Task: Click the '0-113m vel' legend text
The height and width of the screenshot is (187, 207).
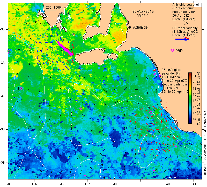Action: click(170, 88)
